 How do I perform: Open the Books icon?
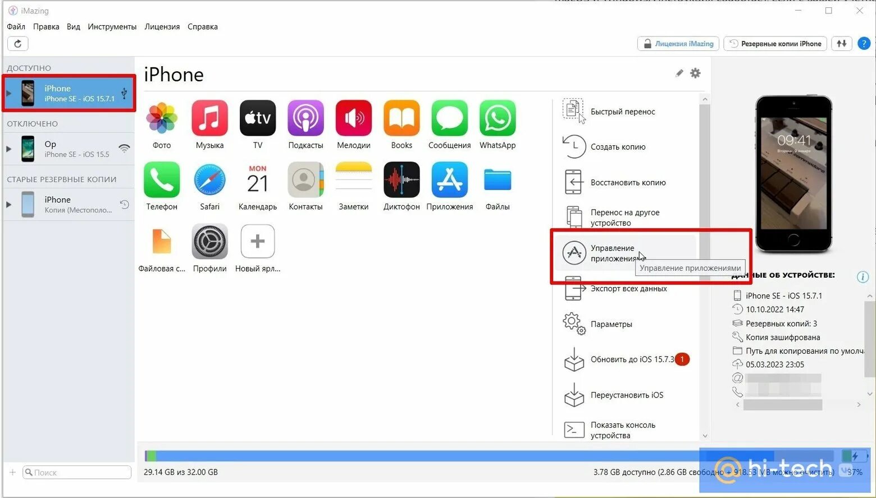[401, 118]
